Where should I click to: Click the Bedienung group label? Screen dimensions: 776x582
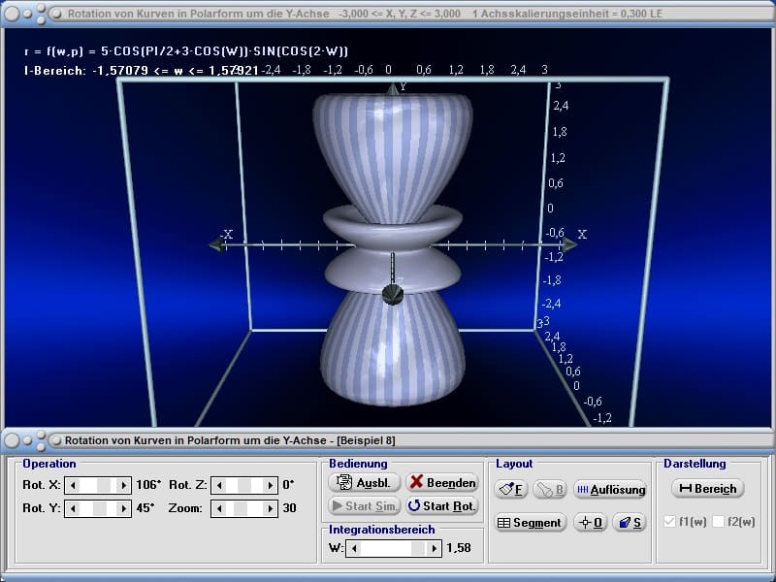point(358,464)
